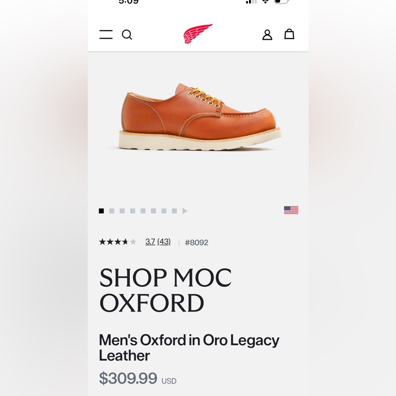The width and height of the screenshot is (396, 396).
Task: Tap the search magnifying glass icon
Action: [127, 35]
